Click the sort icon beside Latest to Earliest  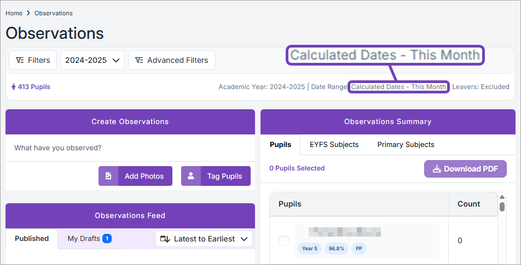165,239
